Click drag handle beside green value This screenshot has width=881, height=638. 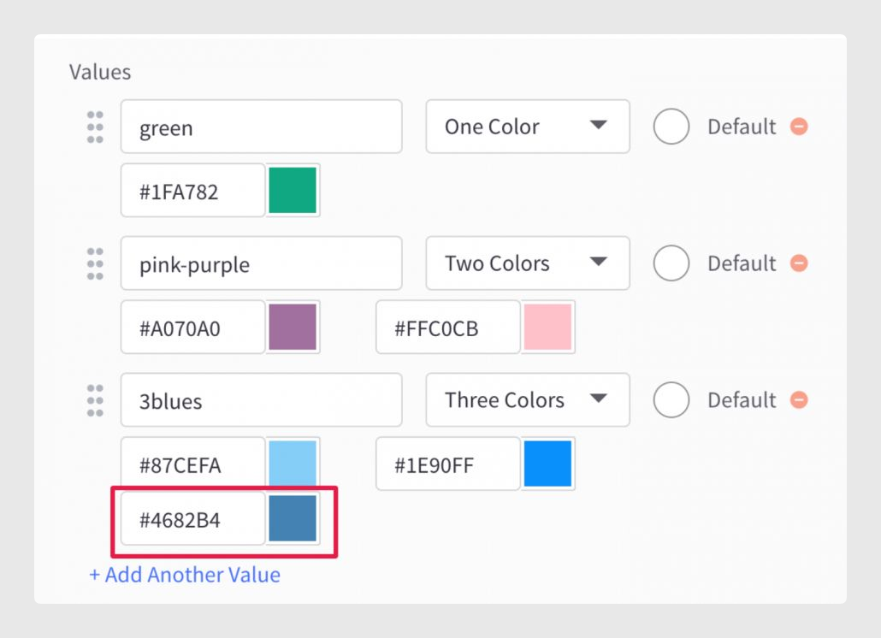click(x=95, y=127)
